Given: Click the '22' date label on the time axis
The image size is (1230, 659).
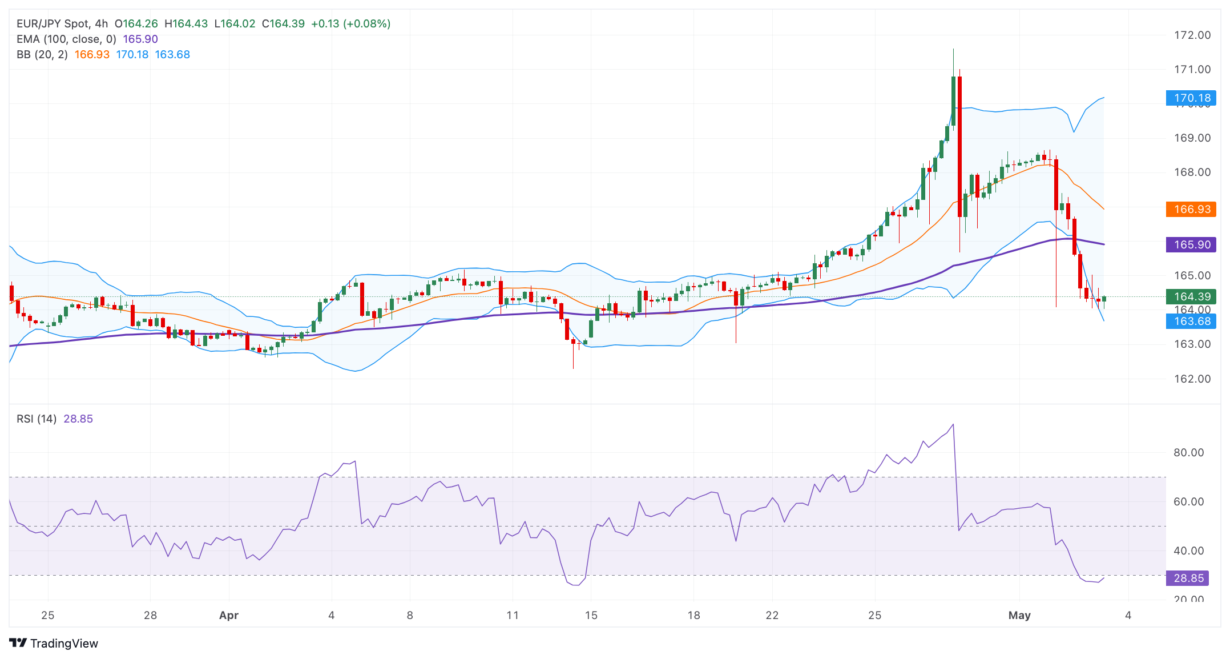Looking at the screenshot, I should coord(772,616).
